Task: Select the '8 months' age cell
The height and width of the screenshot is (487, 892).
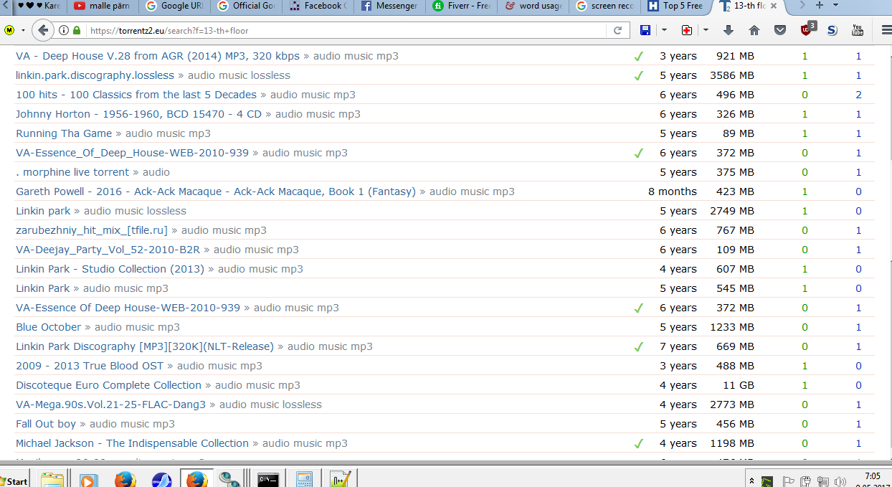Action: click(673, 192)
